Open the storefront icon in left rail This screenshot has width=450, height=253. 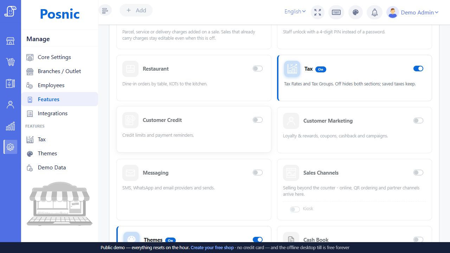pyautogui.click(x=11, y=41)
